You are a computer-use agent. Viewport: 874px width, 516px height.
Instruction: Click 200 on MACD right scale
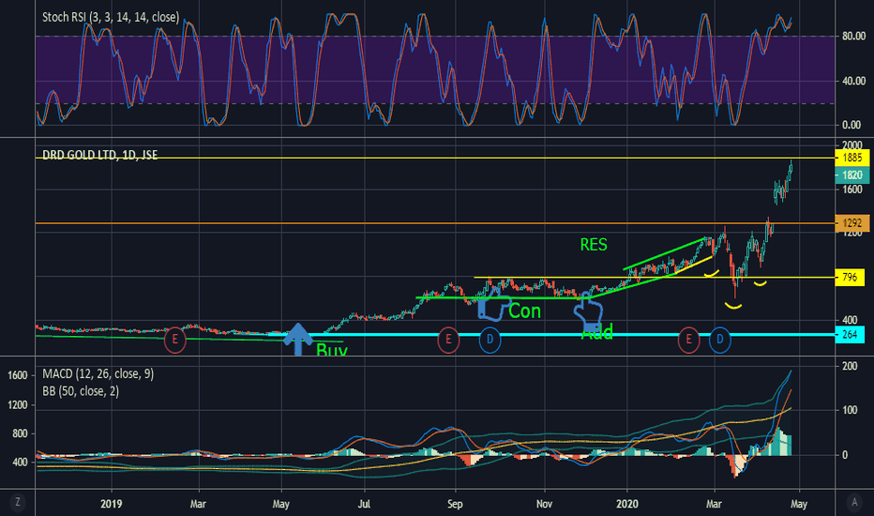pyautogui.click(x=850, y=366)
